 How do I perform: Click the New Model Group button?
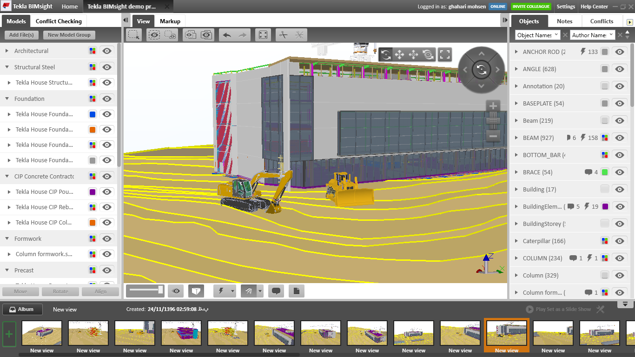pyautogui.click(x=69, y=35)
